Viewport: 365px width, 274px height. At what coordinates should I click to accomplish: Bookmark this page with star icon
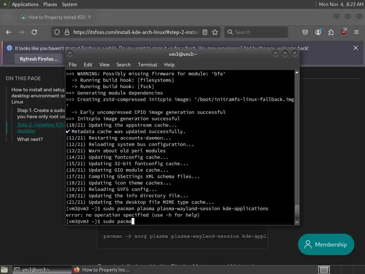tap(215, 32)
